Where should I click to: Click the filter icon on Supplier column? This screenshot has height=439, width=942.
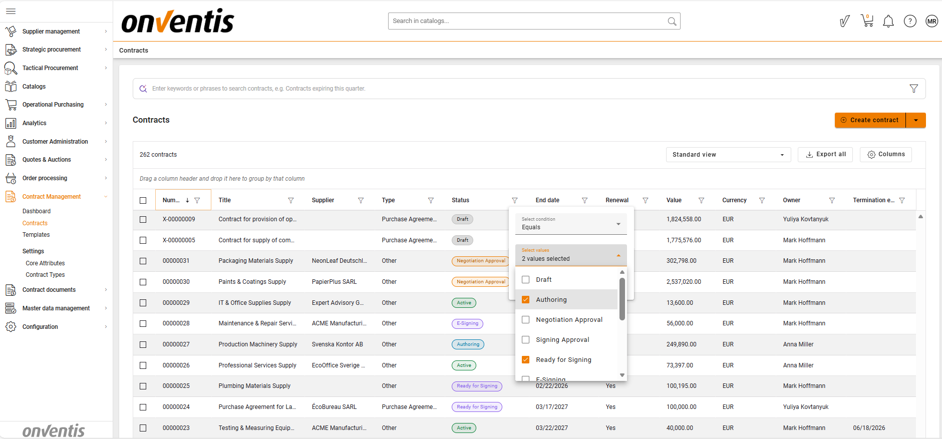[x=361, y=200]
